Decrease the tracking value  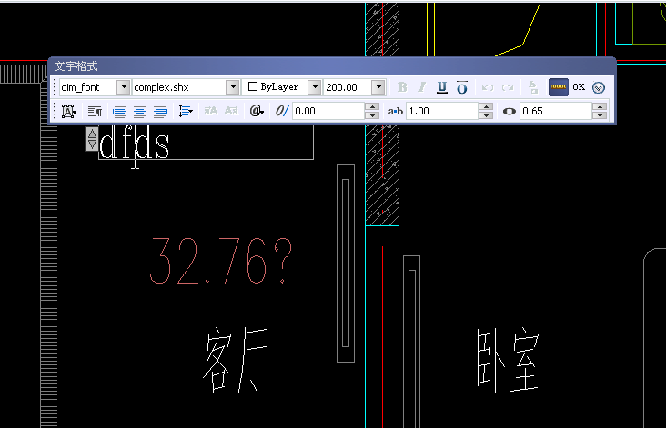(x=486, y=115)
